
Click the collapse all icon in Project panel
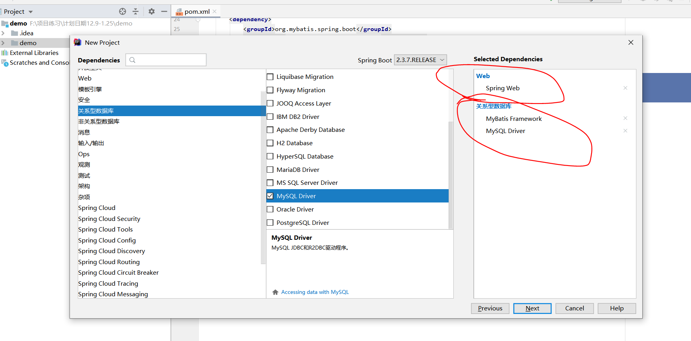coord(136,11)
